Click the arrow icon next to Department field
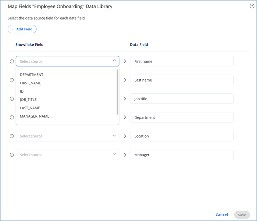Image resolution: width=257 pixels, height=221 pixels. 125,117
